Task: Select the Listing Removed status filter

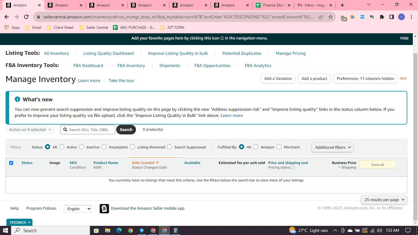Action: pos(132,147)
